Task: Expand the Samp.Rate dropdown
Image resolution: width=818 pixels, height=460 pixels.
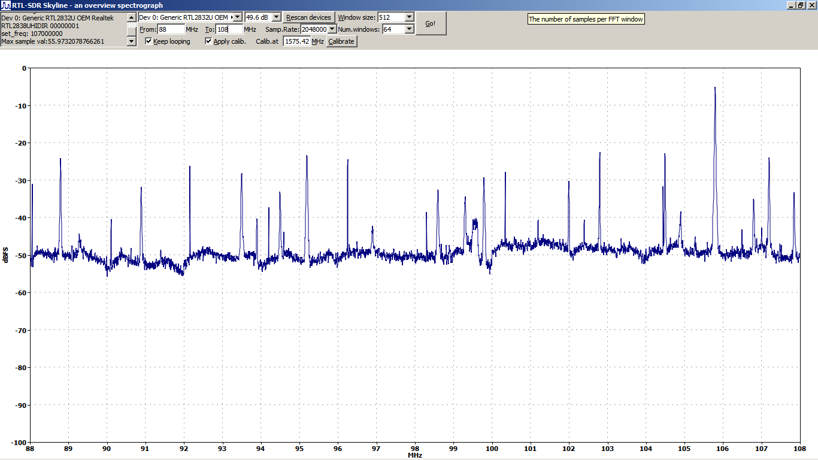Action: coord(332,29)
